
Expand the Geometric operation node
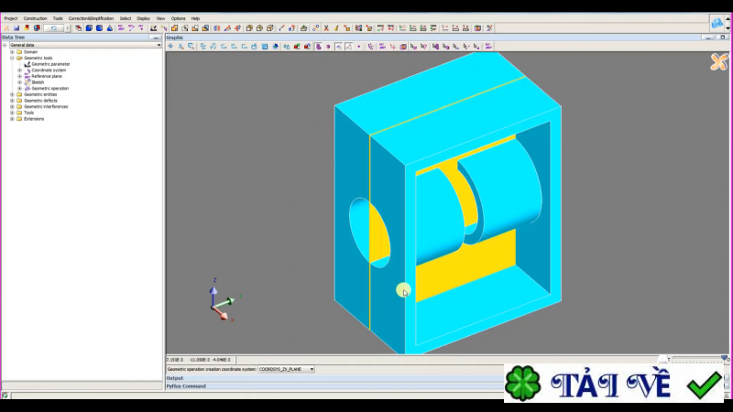click(19, 88)
